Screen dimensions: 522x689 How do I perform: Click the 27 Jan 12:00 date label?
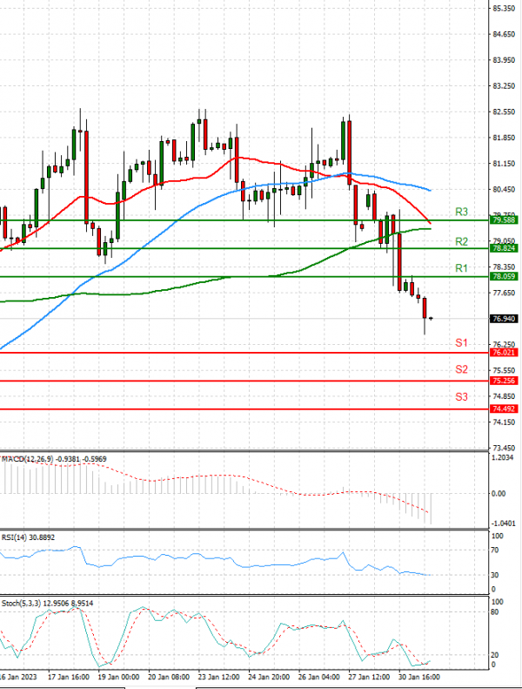coord(369,677)
